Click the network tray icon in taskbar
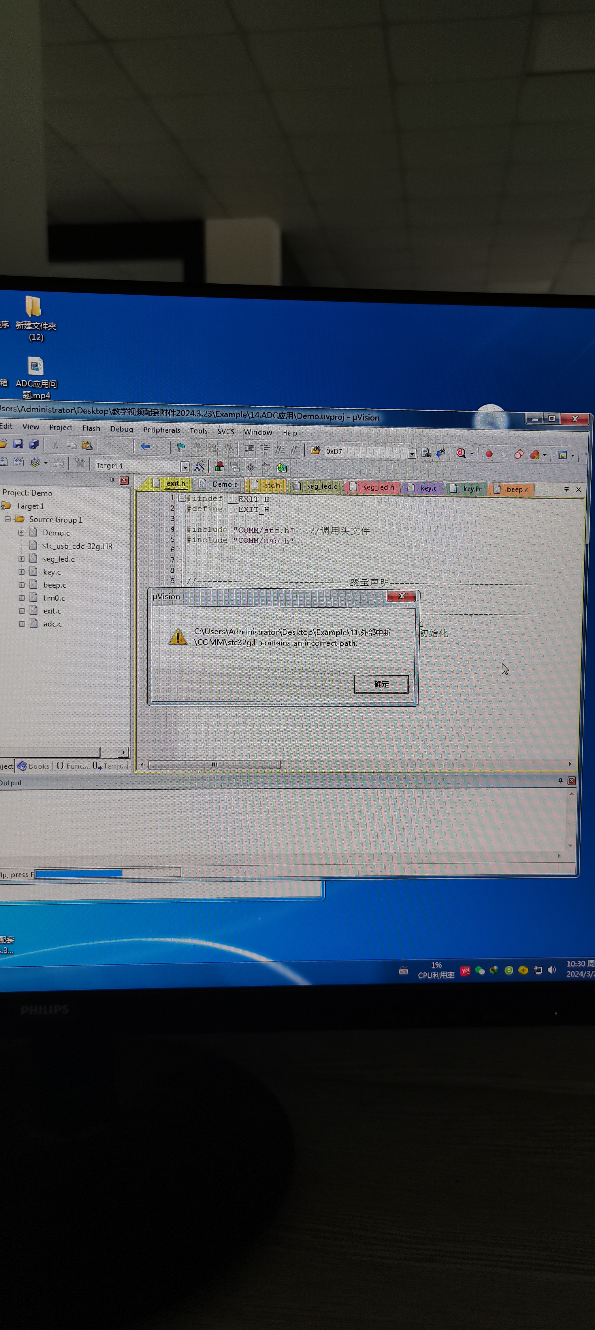 tap(538, 970)
